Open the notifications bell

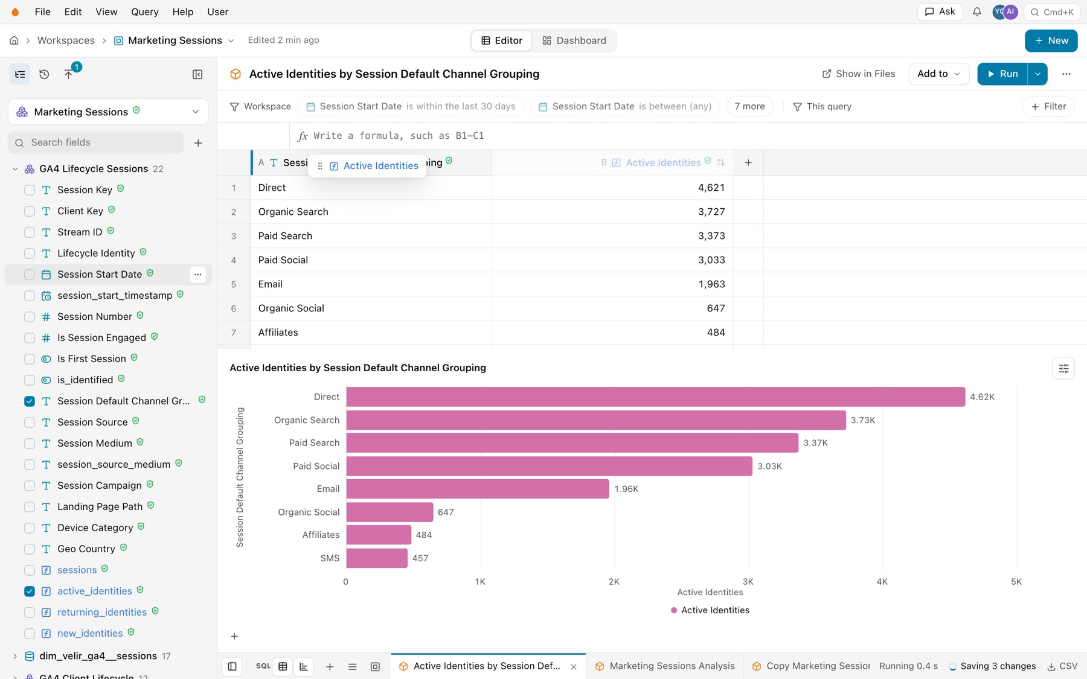[976, 12]
